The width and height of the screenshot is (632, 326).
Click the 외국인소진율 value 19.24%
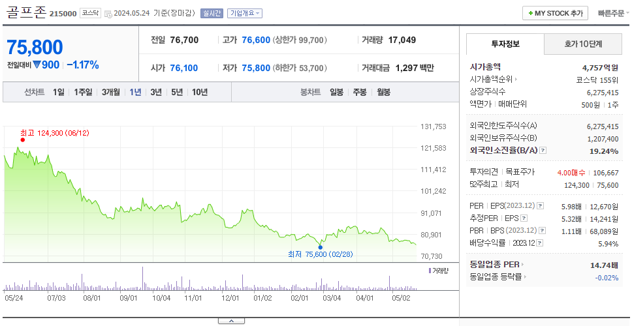[605, 151]
